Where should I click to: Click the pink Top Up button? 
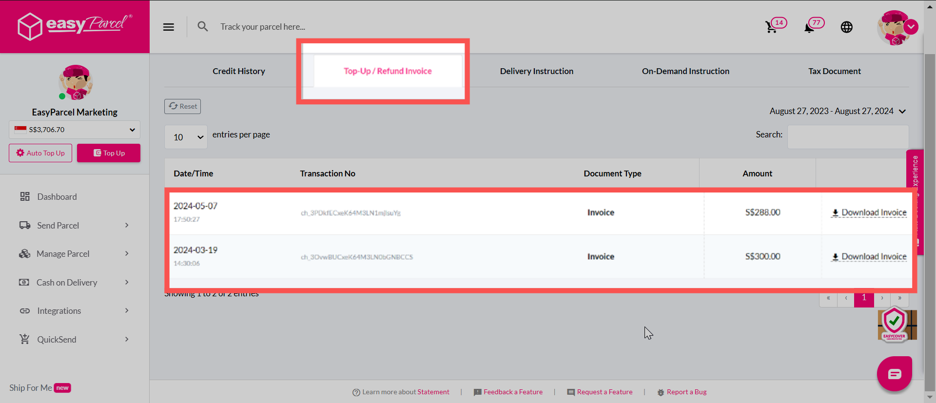pos(109,153)
